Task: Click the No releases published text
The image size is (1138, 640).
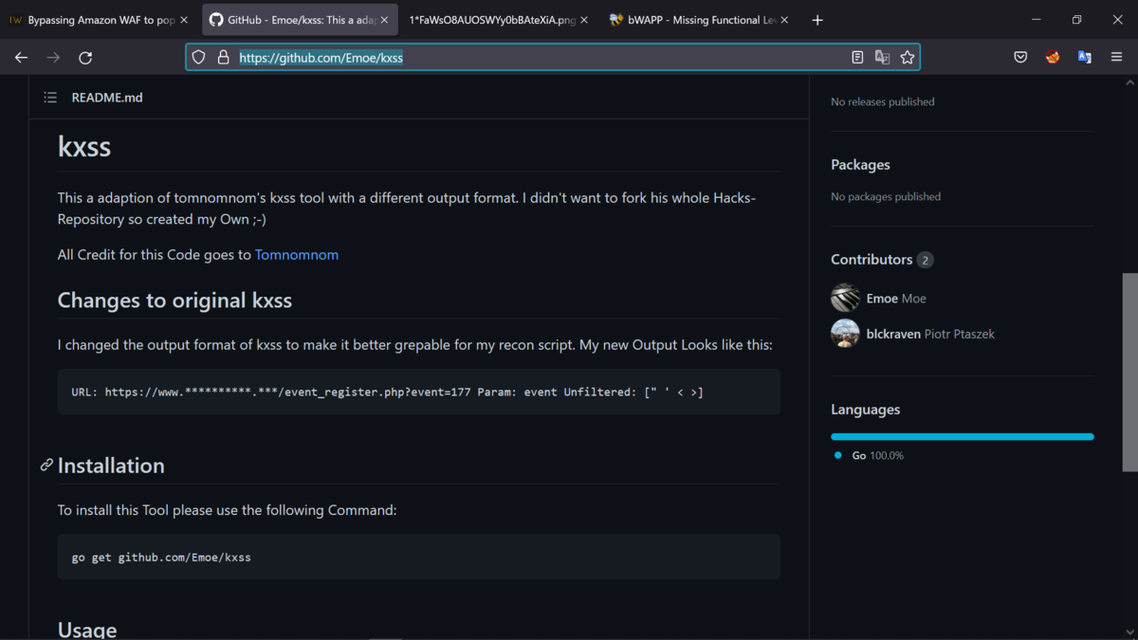Action: click(883, 101)
